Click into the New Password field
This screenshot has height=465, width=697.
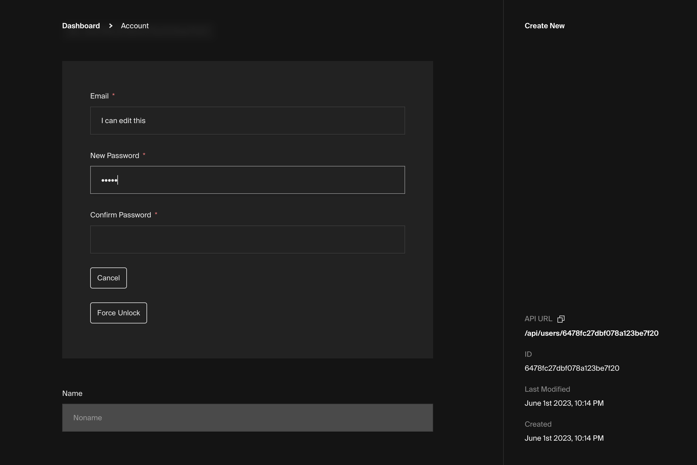(247, 180)
